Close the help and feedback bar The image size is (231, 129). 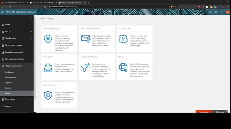[x=227, y=111]
